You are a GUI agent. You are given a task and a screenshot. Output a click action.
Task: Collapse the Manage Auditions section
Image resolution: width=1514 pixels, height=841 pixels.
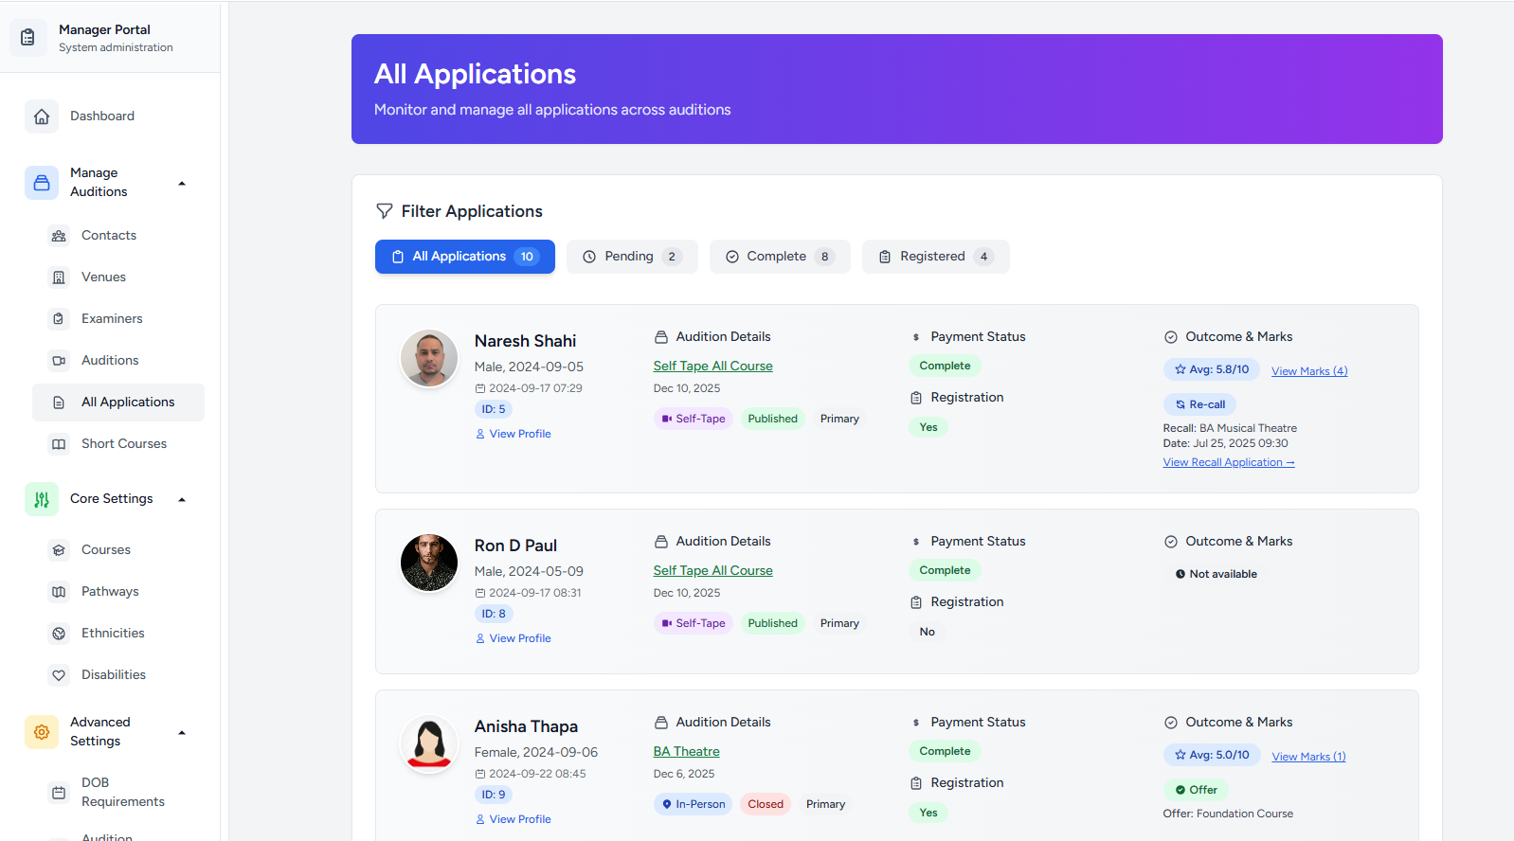182,183
